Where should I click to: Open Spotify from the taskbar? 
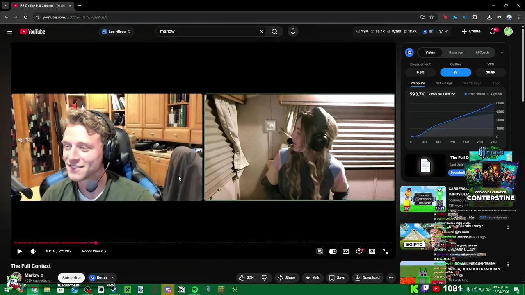195,290
